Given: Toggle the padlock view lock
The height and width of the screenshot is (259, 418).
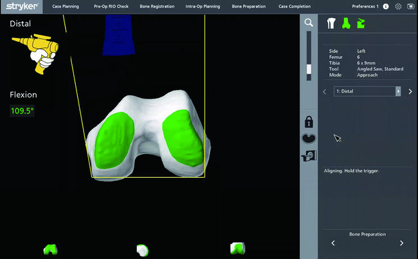Looking at the screenshot, I should tap(309, 122).
